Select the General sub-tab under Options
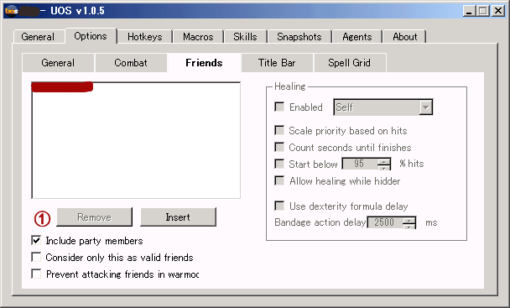The height and width of the screenshot is (308, 510). pos(58,62)
